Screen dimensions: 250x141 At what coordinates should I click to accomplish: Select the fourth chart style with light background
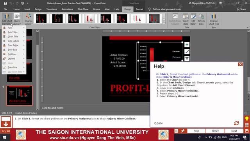click(89, 18)
